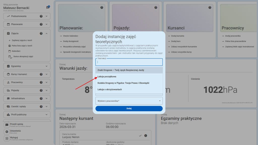258x145 pixels.
Task: Click the checkmark icon for Lucjusz Neron
Action: [140, 136]
